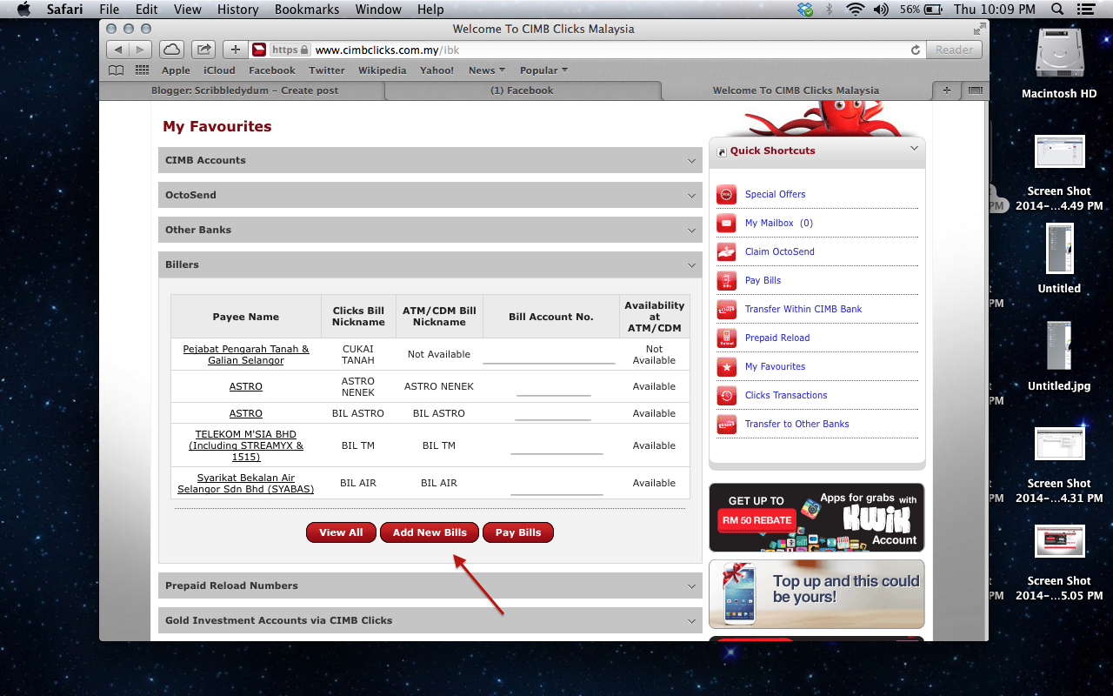Click the volume speaker menu bar icon

click(x=881, y=10)
